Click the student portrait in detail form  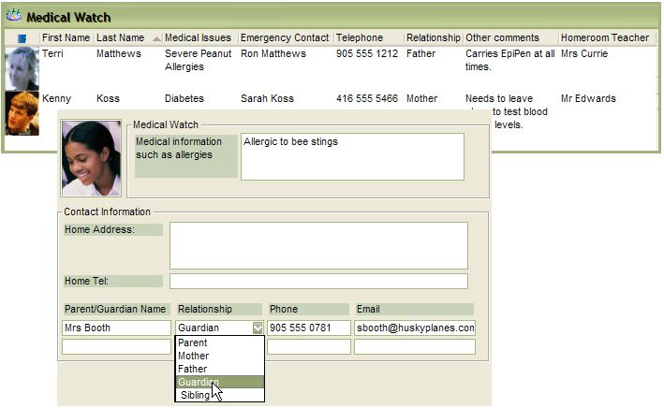pos(91,158)
